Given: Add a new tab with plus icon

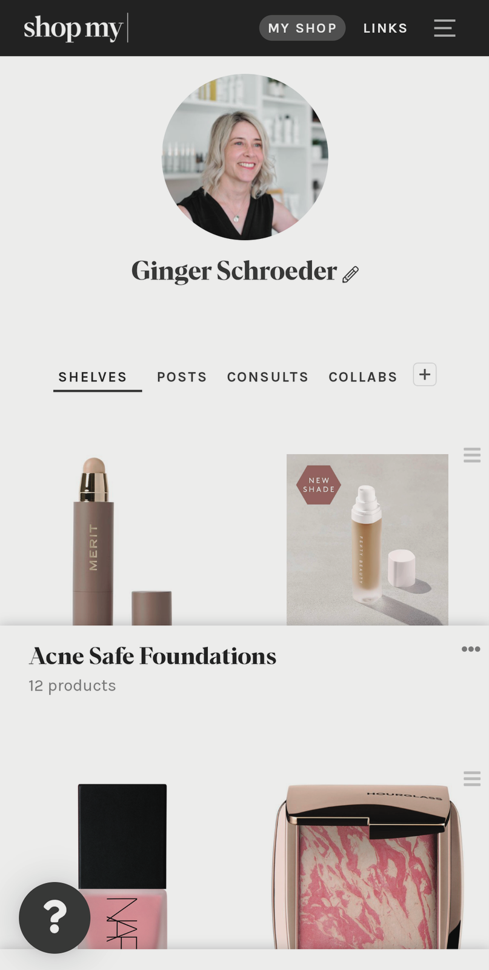Looking at the screenshot, I should pos(425,375).
